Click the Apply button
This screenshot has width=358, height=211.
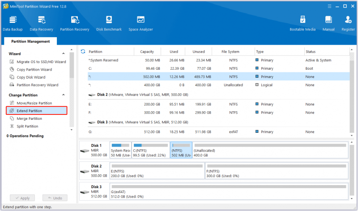click(22, 198)
